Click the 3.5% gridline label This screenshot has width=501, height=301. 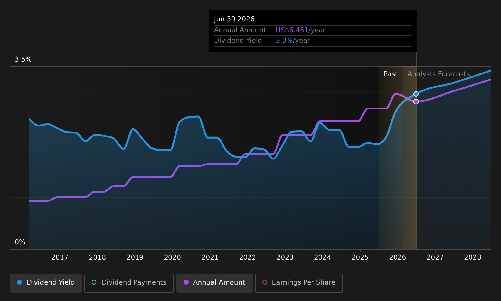click(23, 59)
